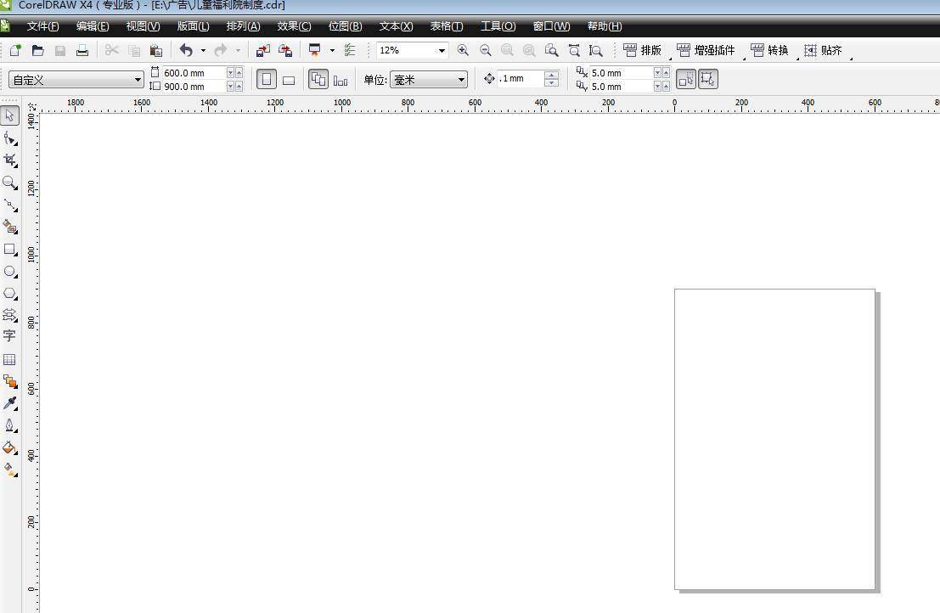Expand the 单位 毫米 units dropdown
The width and height of the screenshot is (940, 613).
462,80
